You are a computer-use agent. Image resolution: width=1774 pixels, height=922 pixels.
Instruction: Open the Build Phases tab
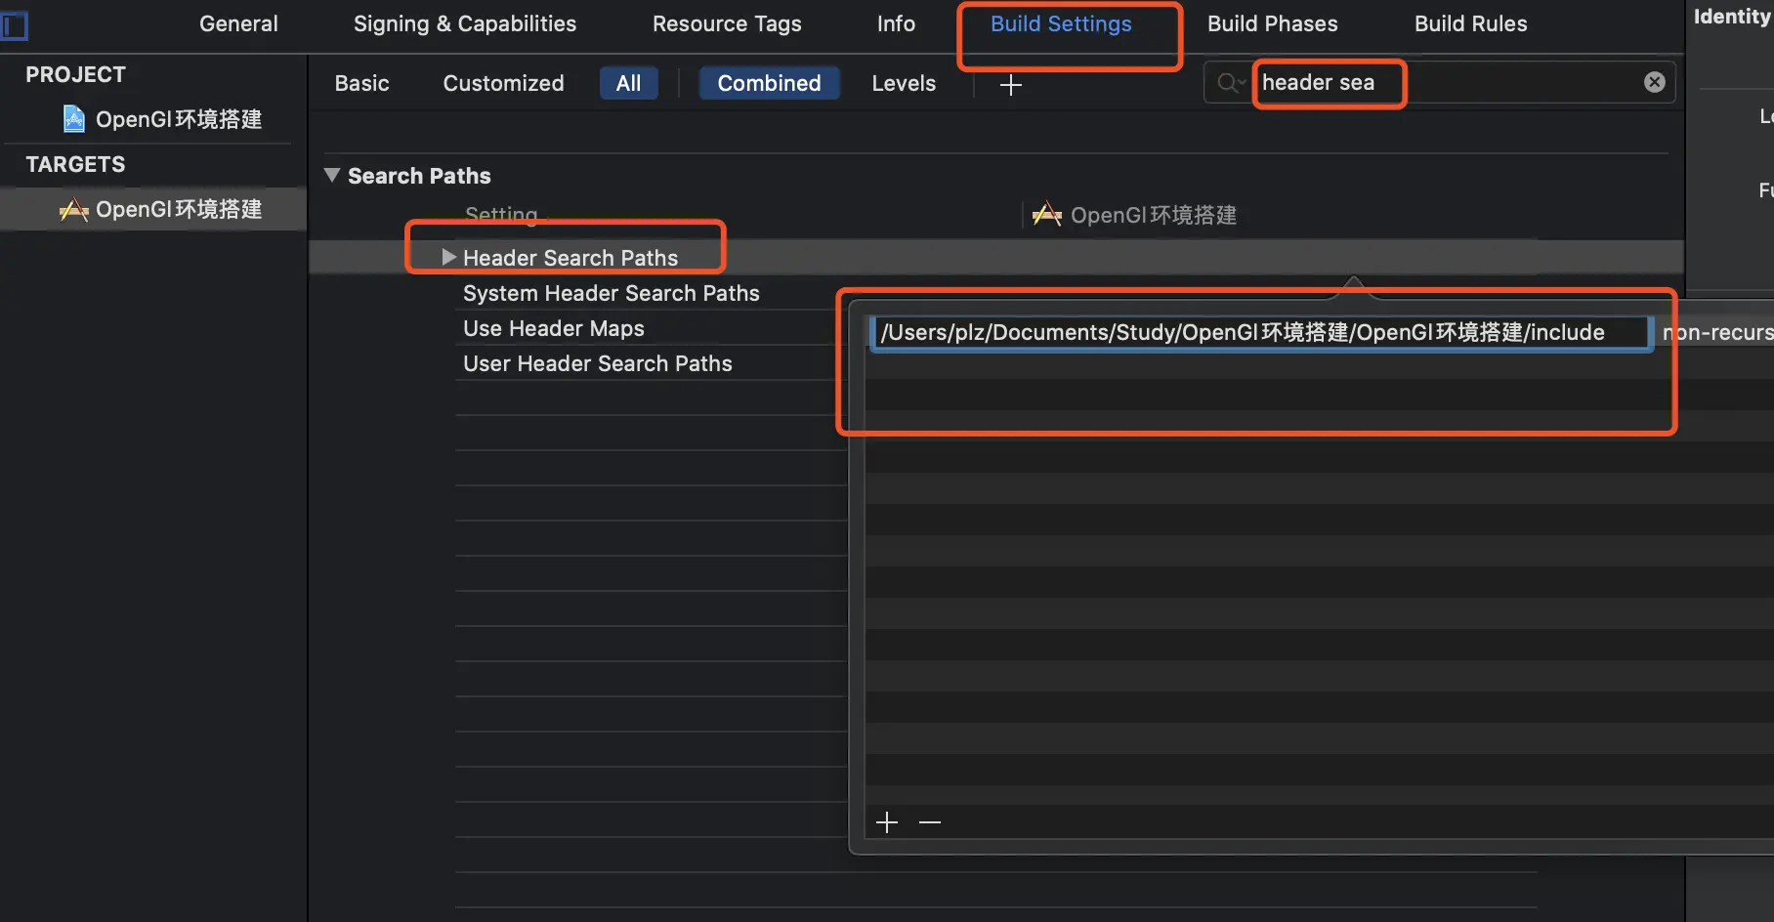(x=1272, y=23)
